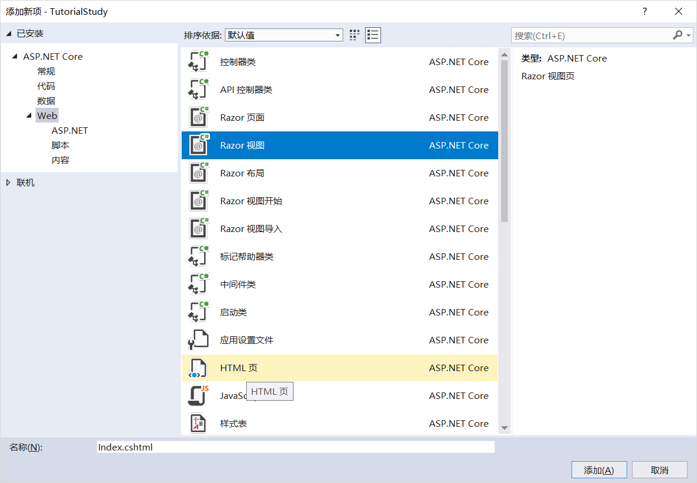Click the ASP.NET Core tree node label

point(53,56)
